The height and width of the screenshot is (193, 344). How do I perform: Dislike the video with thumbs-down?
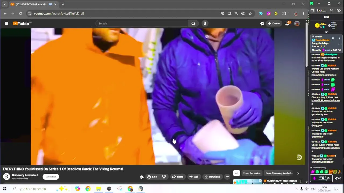164,177
